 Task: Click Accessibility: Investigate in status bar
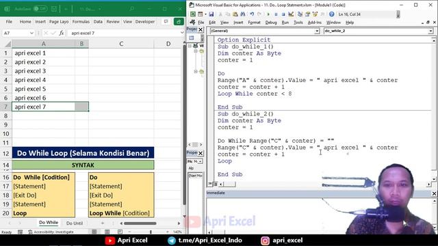[51, 232]
